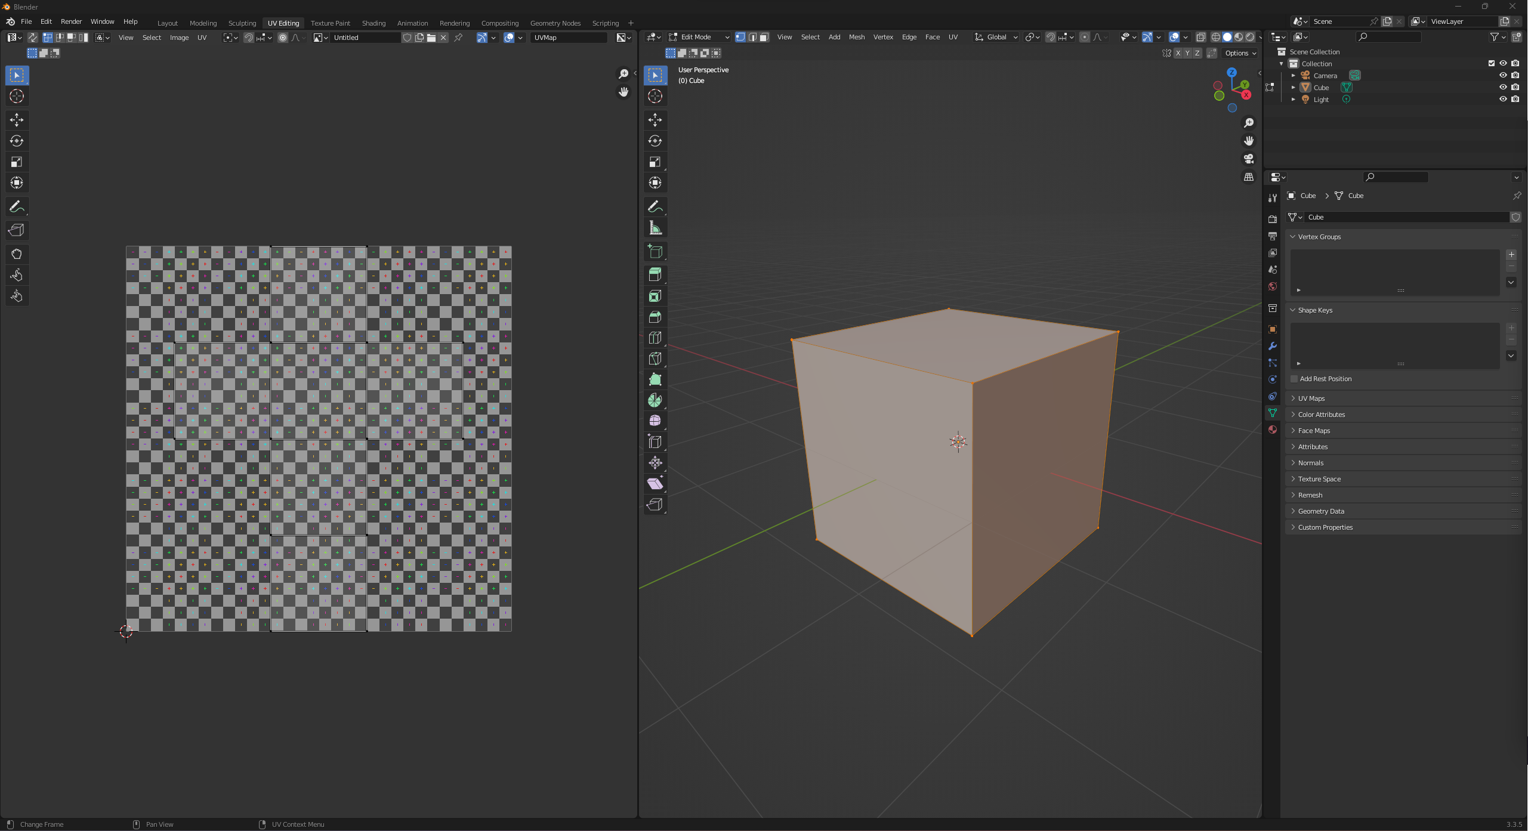Open the Mesh menu
Image resolution: width=1528 pixels, height=831 pixels.
856,37
